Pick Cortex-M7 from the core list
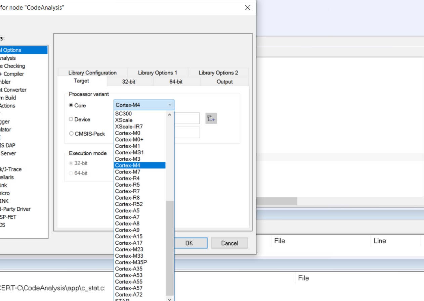 [128, 172]
